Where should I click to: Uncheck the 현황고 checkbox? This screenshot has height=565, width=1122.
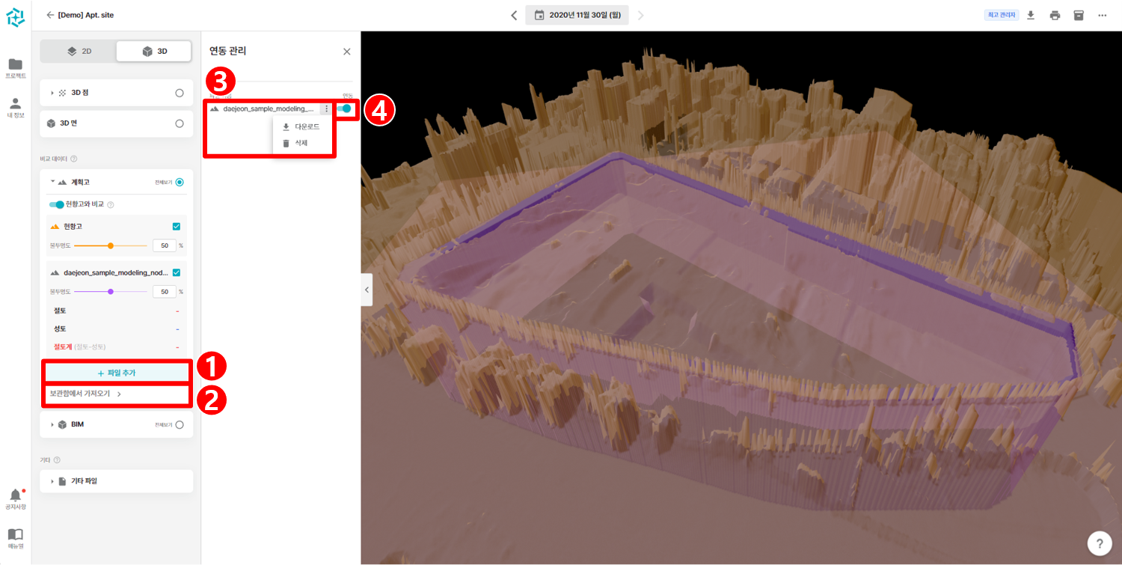click(x=177, y=226)
